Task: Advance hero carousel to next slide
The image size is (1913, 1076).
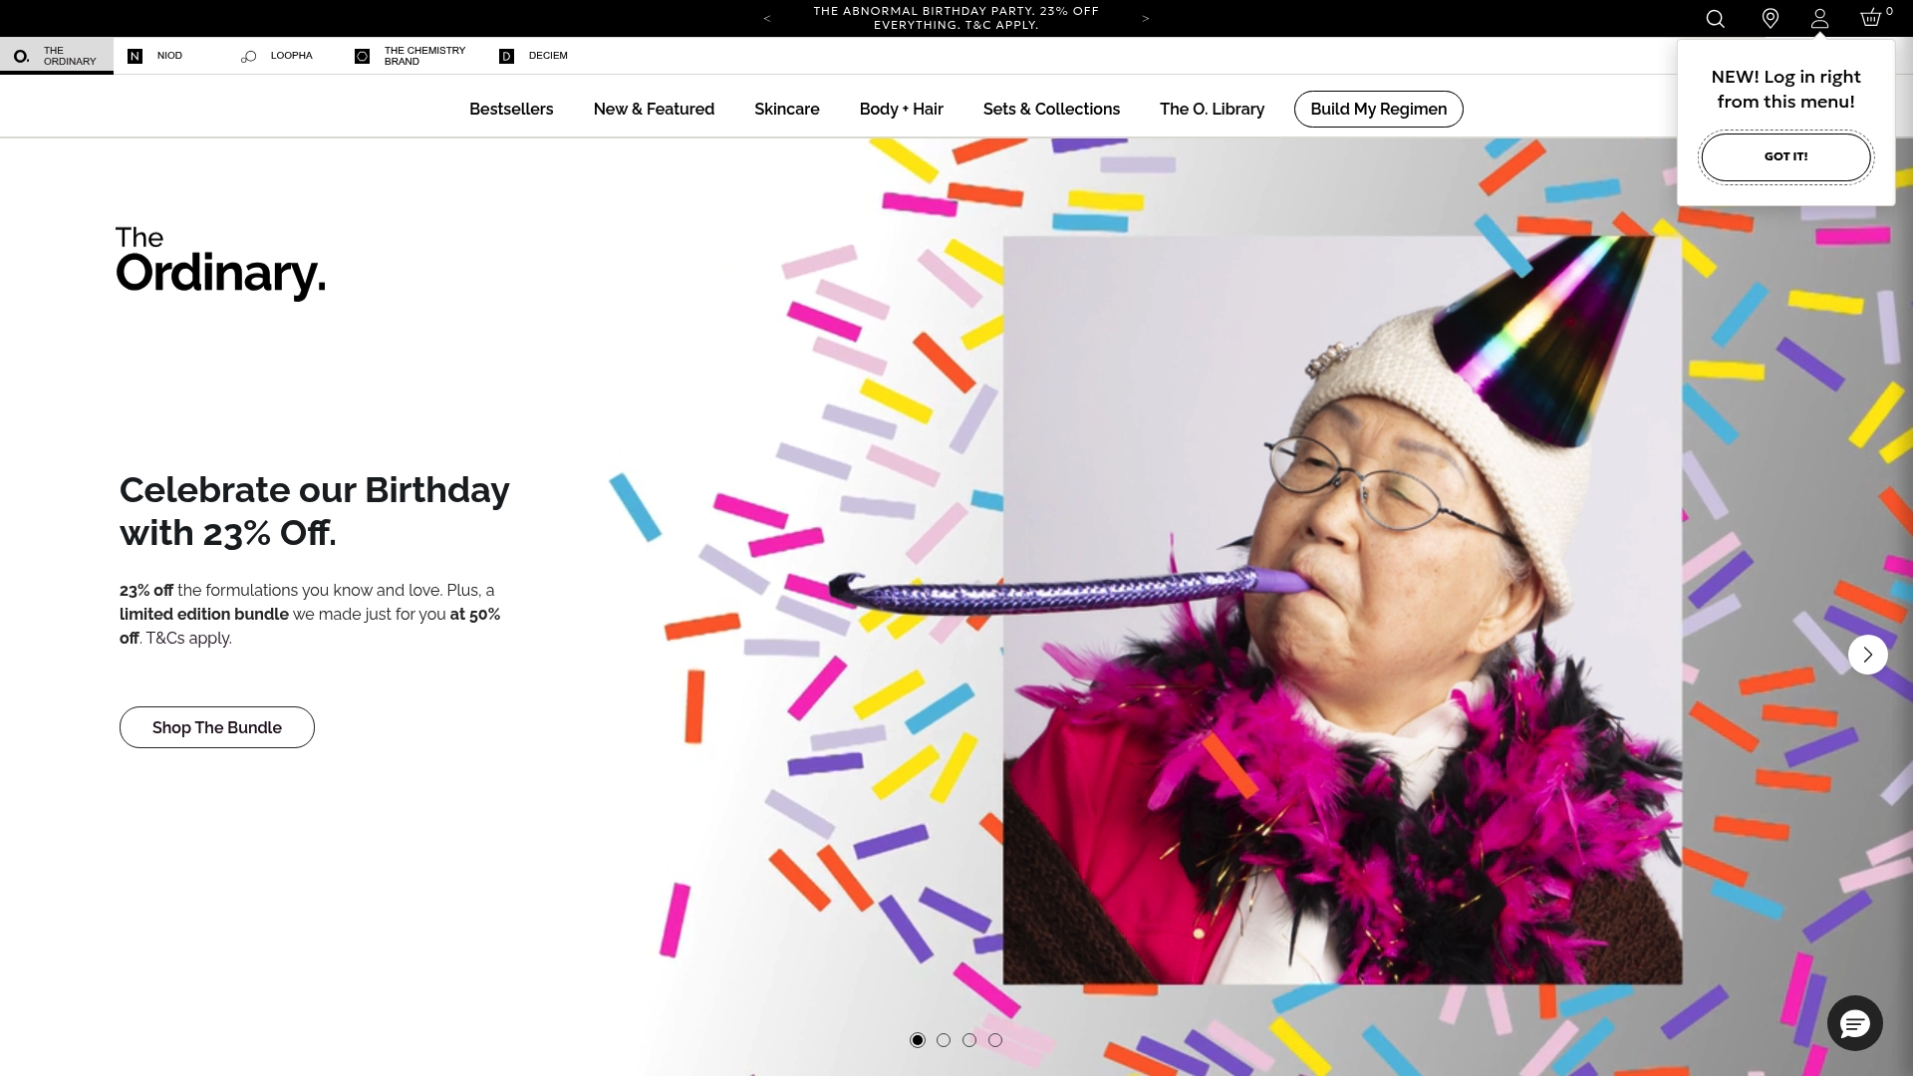Action: pyautogui.click(x=1867, y=655)
